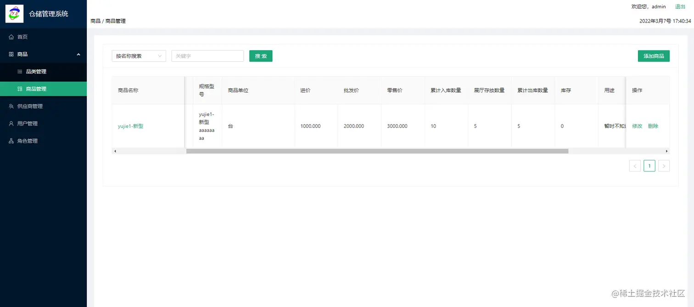Image resolution: width=694 pixels, height=307 pixels.
Task: Click the 商品 breadcrumb
Action: pyautogui.click(x=95, y=21)
